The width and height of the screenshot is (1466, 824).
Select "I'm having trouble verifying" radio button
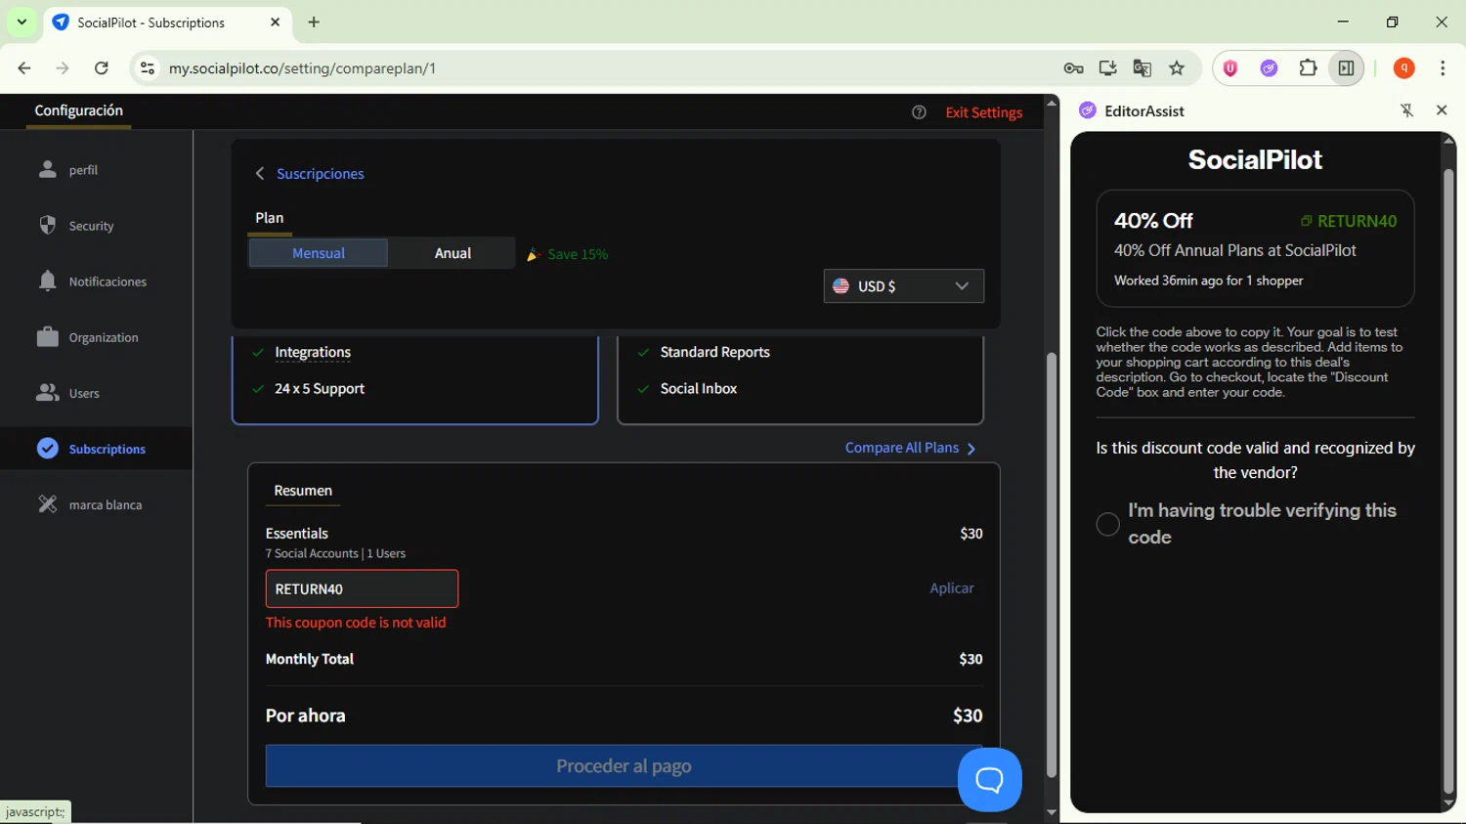click(x=1107, y=524)
